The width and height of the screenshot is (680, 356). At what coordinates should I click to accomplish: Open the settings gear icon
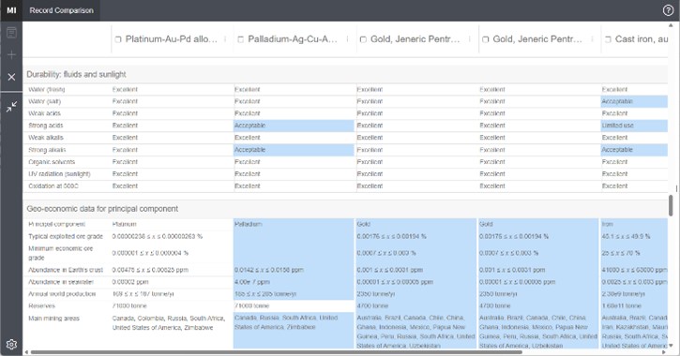coord(11,345)
